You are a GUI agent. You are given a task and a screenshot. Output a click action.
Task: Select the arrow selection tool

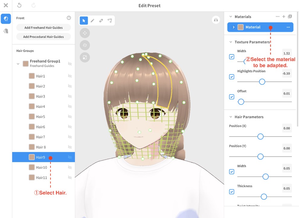pos(84,21)
